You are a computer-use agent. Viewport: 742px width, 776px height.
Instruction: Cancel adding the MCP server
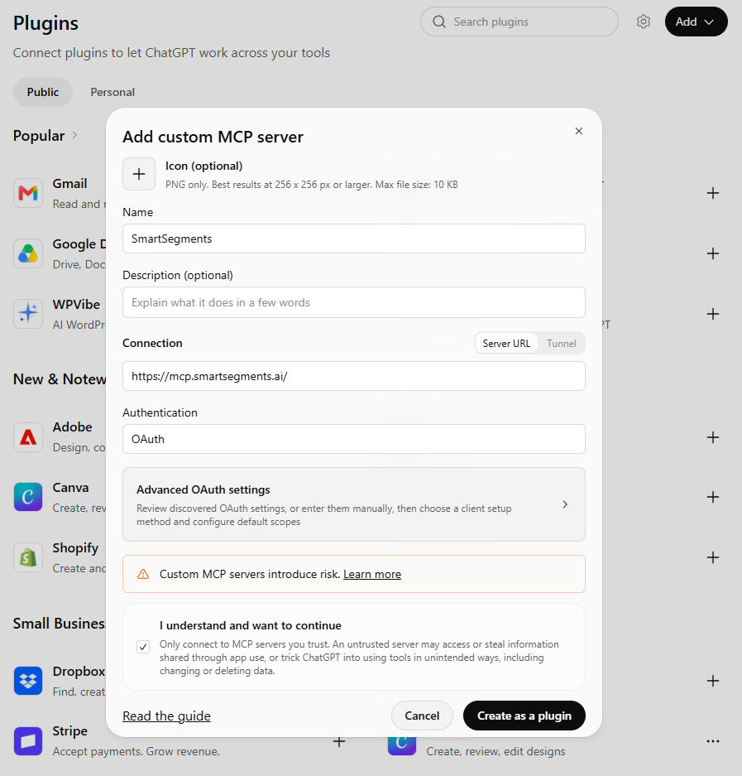pyautogui.click(x=422, y=716)
